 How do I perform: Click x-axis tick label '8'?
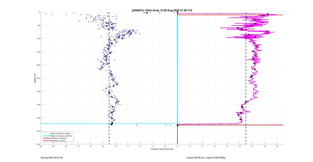tap(227, 146)
